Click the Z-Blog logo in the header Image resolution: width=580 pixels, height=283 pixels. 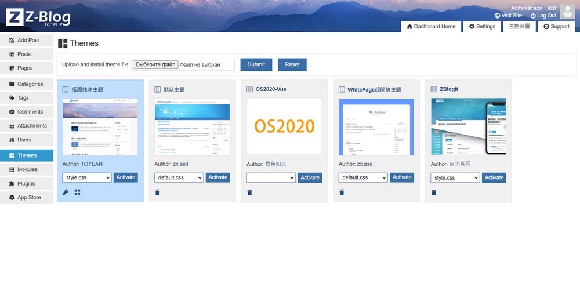click(x=38, y=17)
